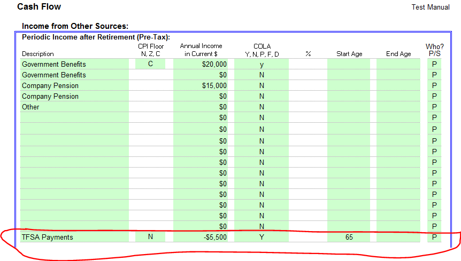Select the Who "P" cell in the $20,000 row
Viewport: 461px width, 261px height.
(x=434, y=65)
